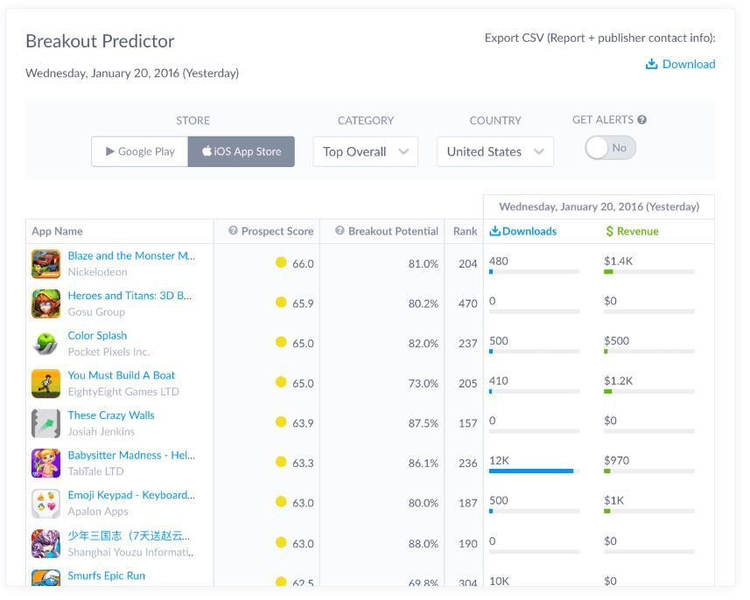Open the These Crazy Walls app page

point(110,414)
